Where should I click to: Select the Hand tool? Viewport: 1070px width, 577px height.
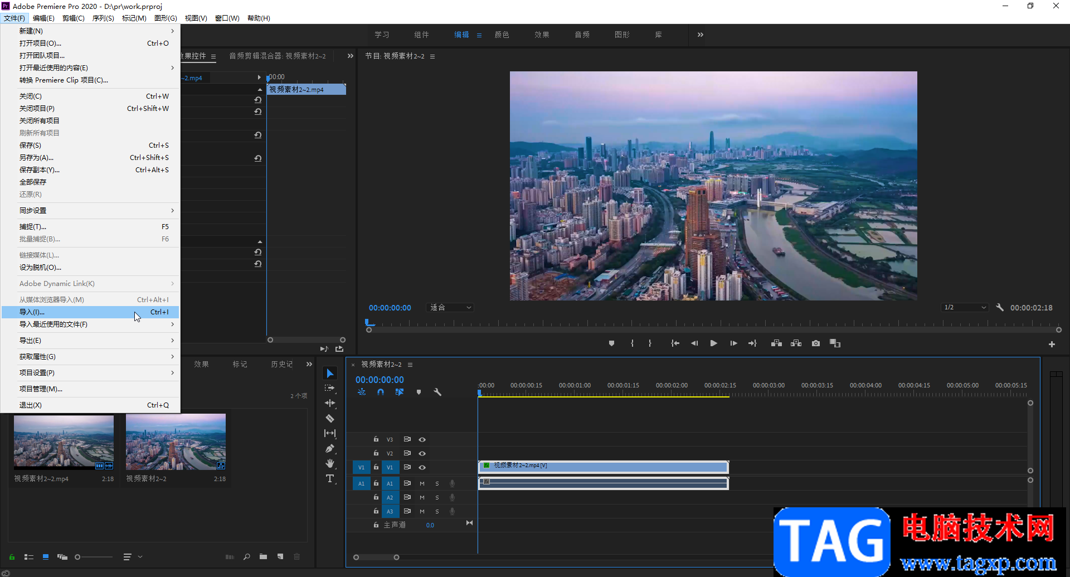[x=330, y=463]
